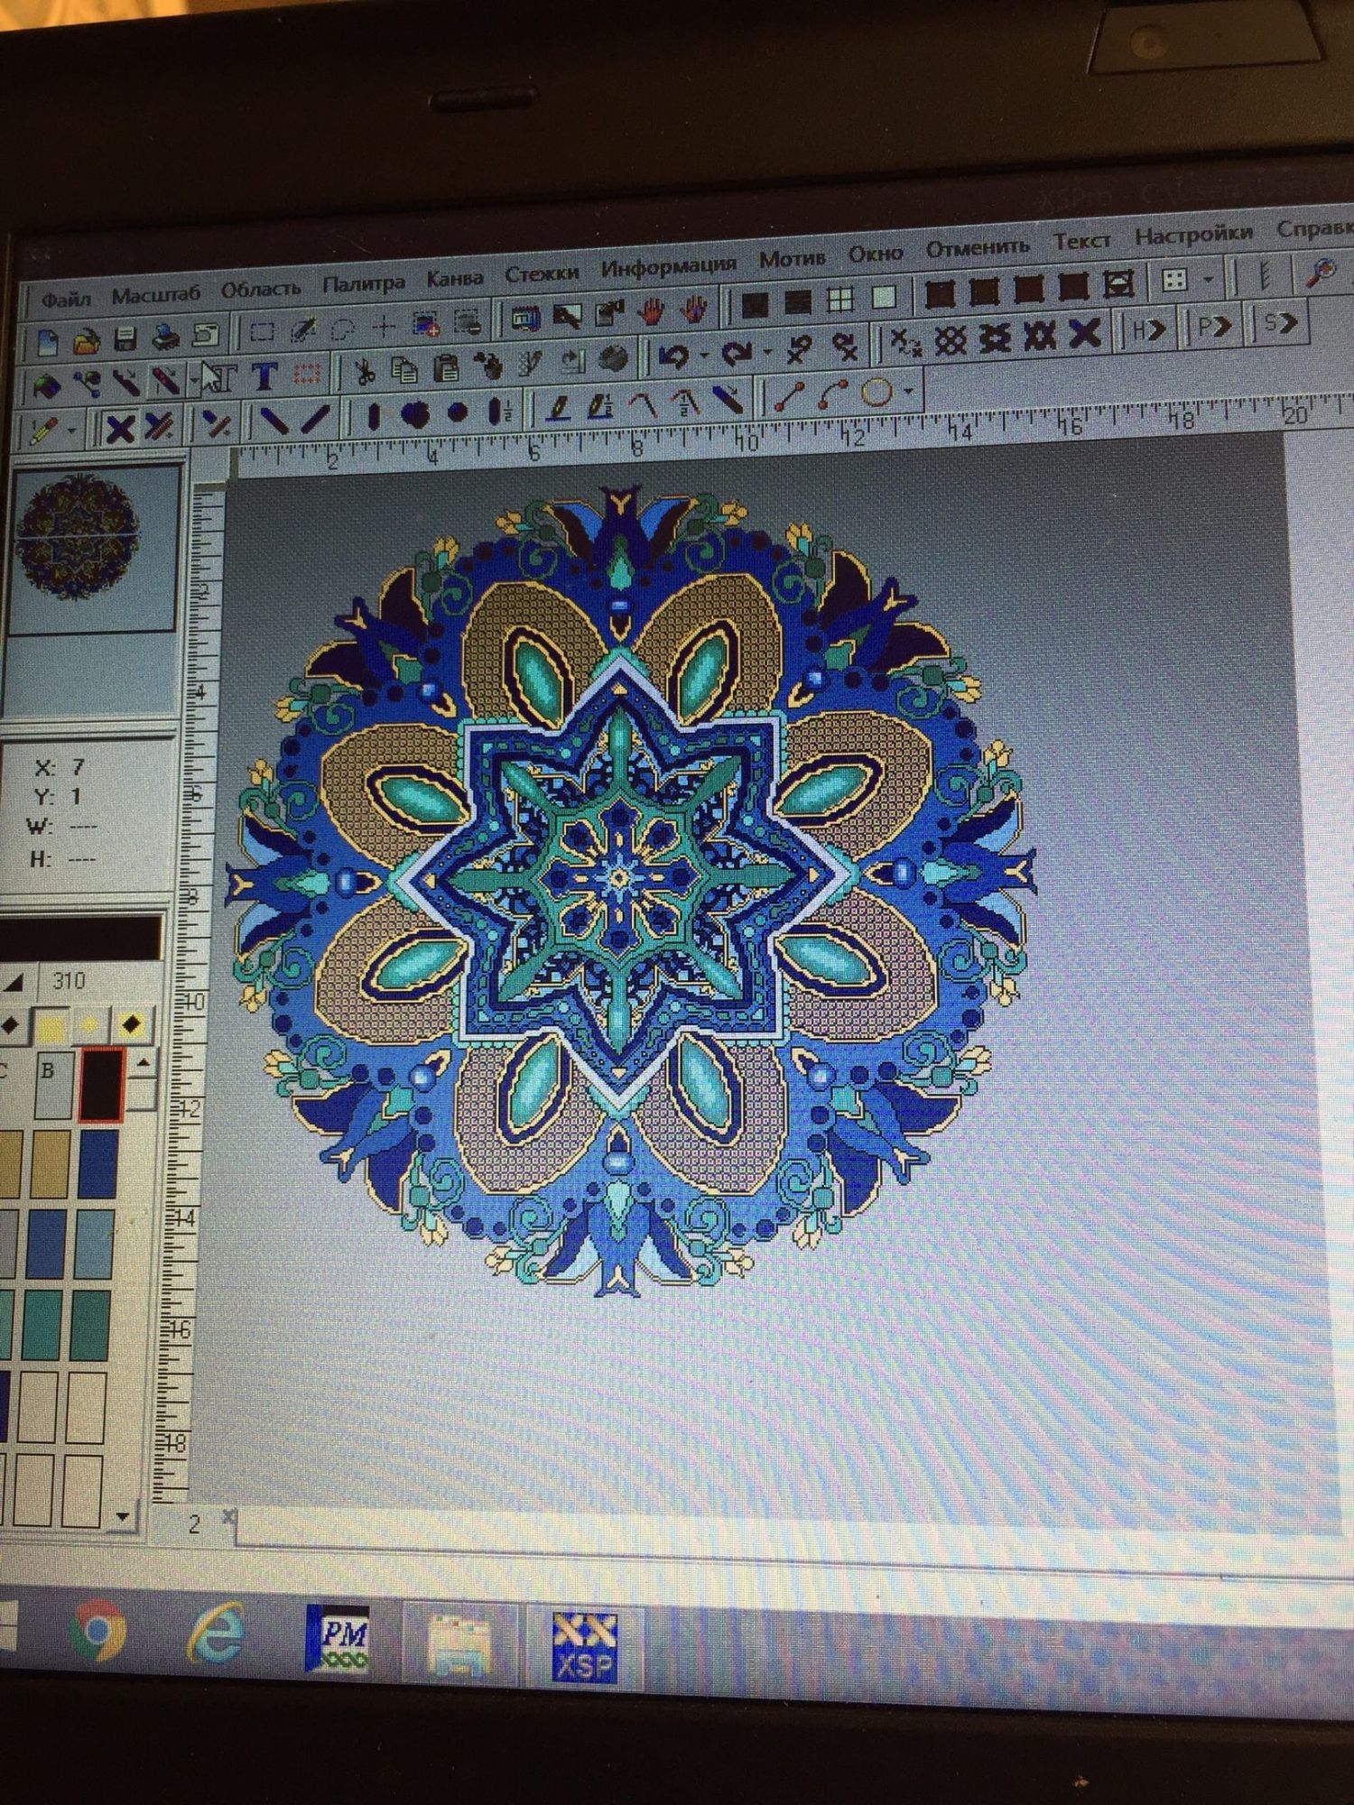Toggle the black diamond on yellow button

coord(132,1024)
